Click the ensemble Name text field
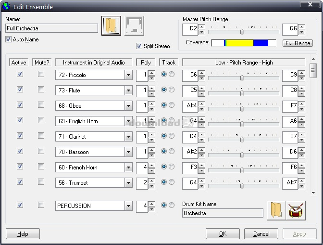The width and height of the screenshot is (323, 245). point(51,28)
